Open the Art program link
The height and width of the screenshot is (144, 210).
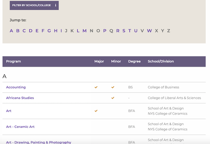click(x=9, y=111)
